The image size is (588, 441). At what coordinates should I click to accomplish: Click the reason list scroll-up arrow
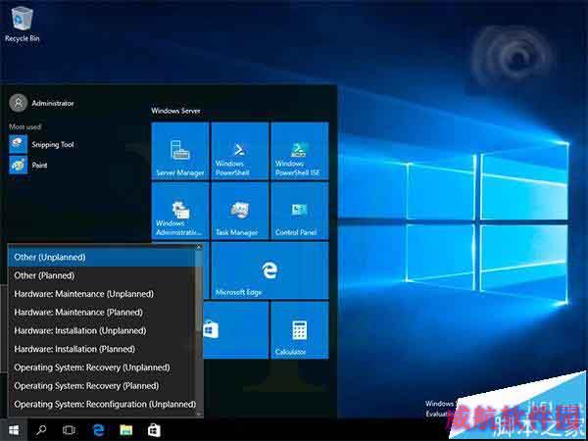[x=199, y=247]
